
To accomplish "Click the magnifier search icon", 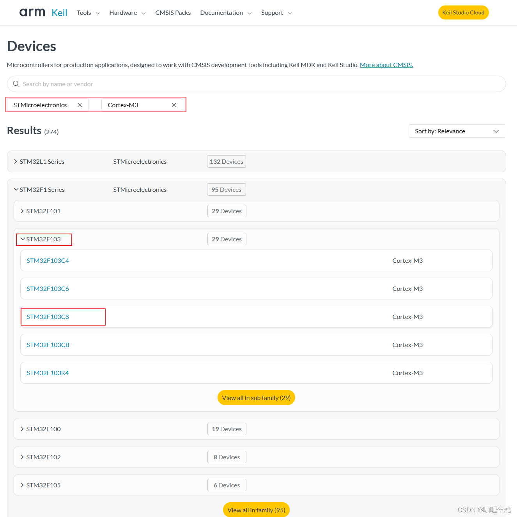I will coord(16,84).
